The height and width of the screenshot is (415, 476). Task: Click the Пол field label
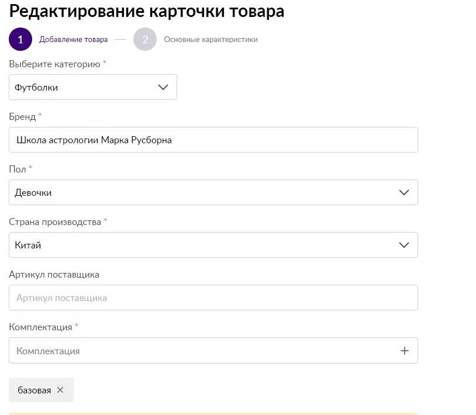[x=18, y=169]
